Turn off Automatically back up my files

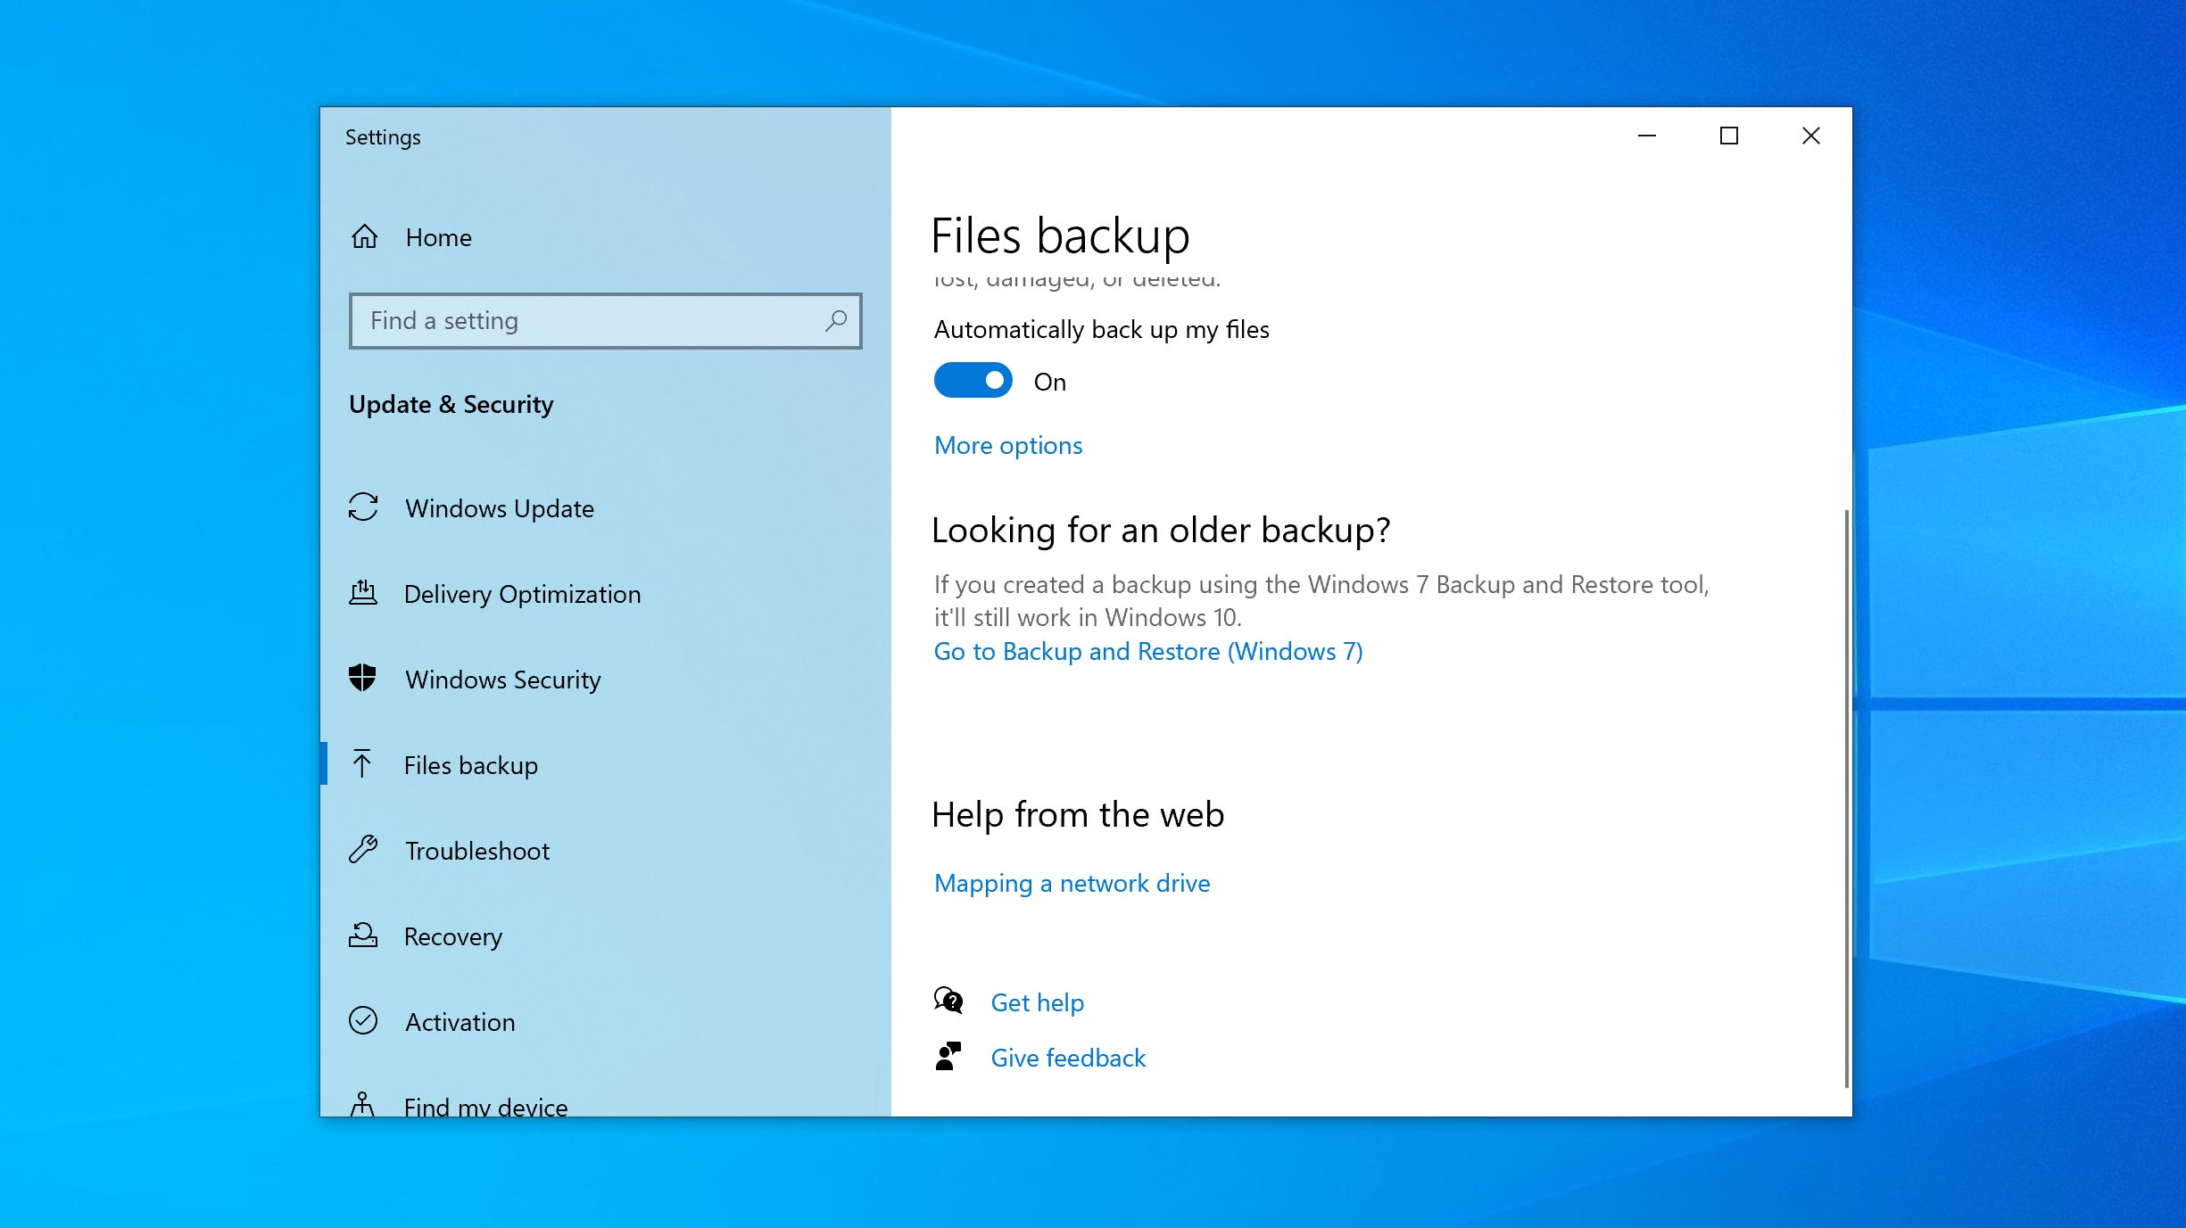click(972, 380)
